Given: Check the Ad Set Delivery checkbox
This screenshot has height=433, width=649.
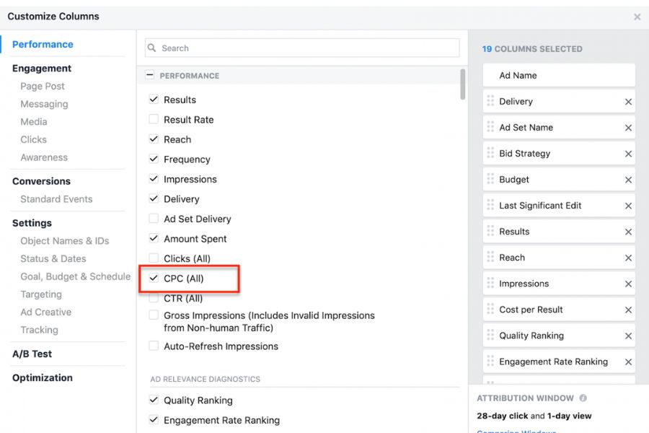Looking at the screenshot, I should click(154, 219).
